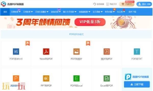Open the 图片转PDF brown icon
Screen dimensions: 153x91
pos(107,52)
